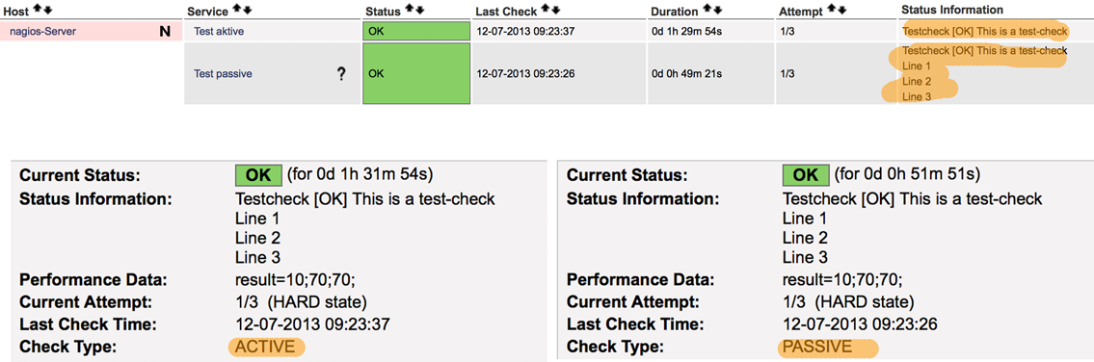
Task: Open the Test aktive service link
Action: point(219,32)
